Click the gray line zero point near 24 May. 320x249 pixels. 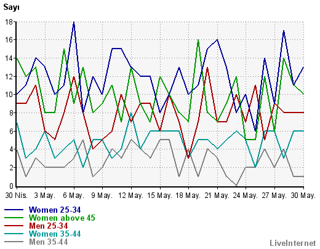[236, 186]
